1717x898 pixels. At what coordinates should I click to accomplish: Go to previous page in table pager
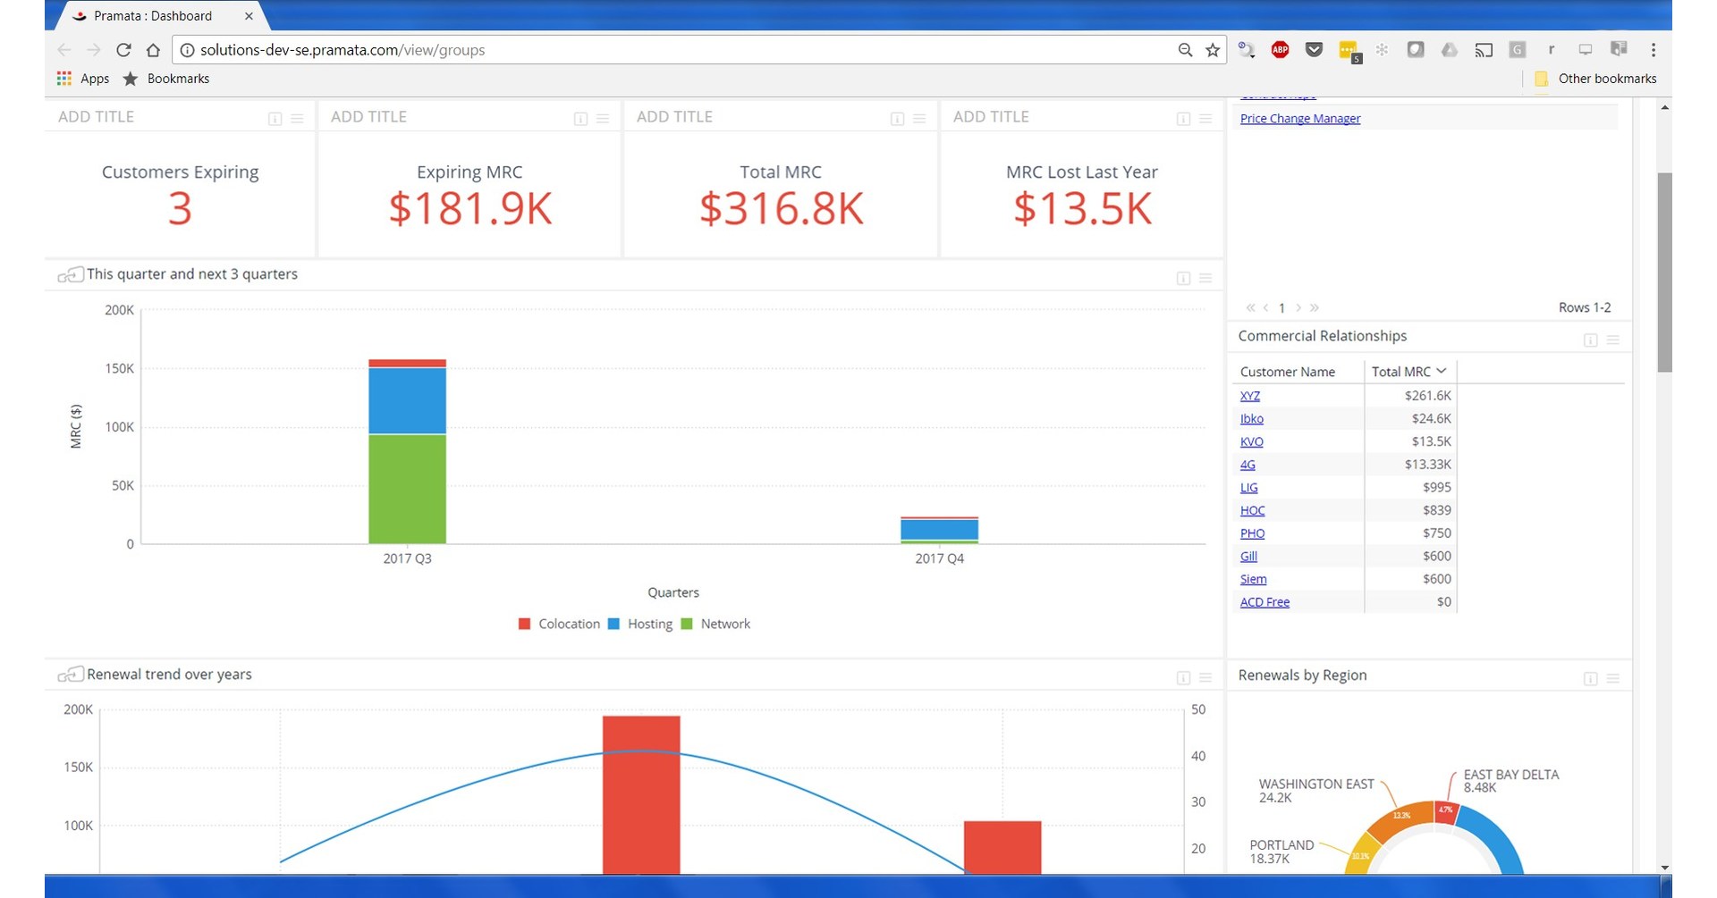coord(1265,308)
